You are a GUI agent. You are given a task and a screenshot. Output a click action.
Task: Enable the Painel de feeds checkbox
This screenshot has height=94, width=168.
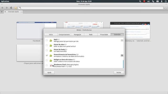(47, 50)
